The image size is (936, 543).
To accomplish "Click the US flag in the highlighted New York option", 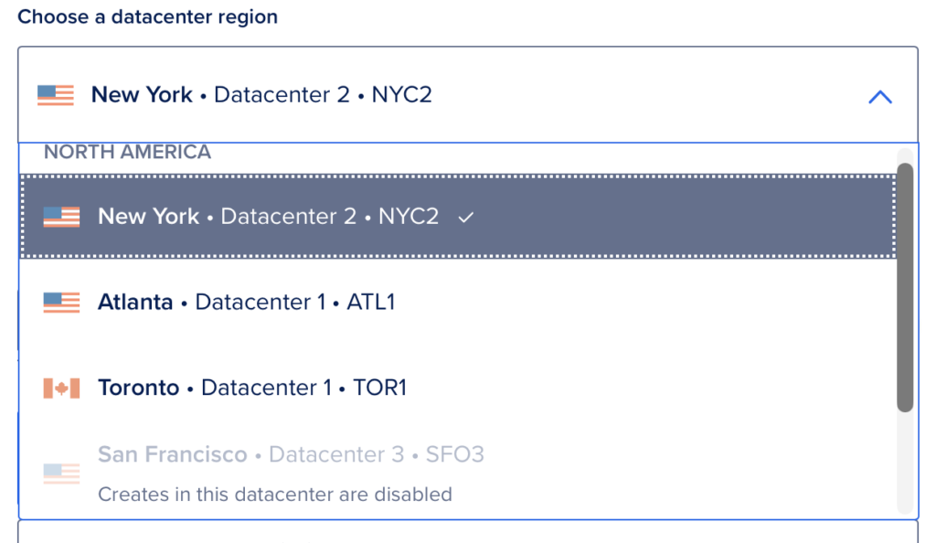I will point(61,217).
